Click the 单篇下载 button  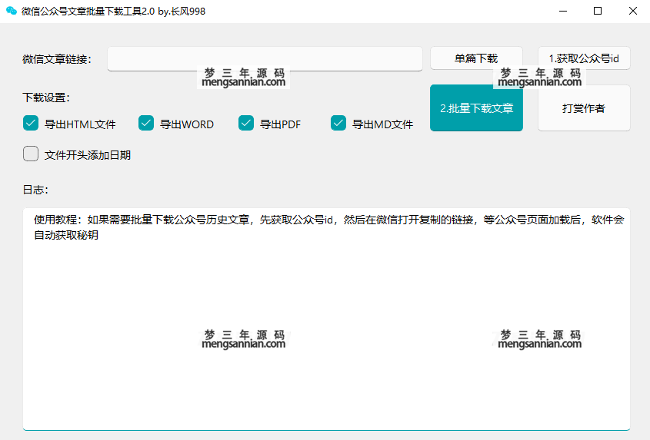[476, 58]
